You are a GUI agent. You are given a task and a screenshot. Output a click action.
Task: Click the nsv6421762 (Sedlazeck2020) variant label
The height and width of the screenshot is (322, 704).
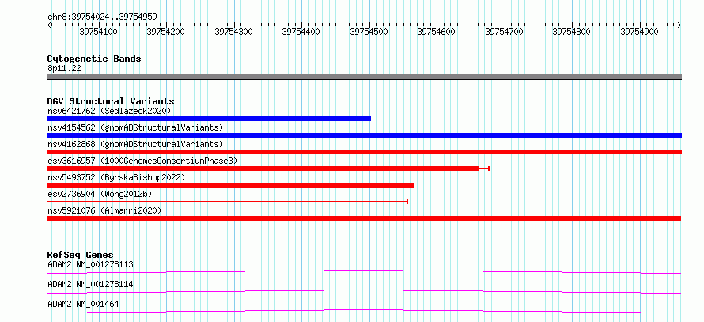click(x=109, y=111)
